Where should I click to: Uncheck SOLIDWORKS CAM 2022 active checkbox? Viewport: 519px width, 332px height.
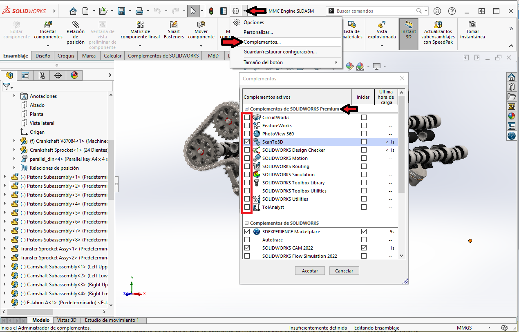(x=247, y=248)
